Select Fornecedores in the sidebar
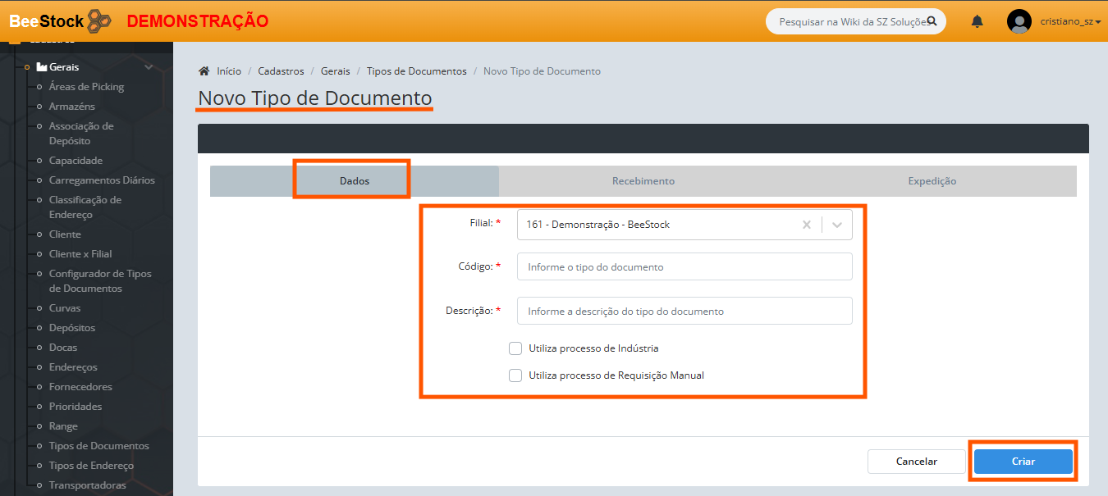 [80, 387]
